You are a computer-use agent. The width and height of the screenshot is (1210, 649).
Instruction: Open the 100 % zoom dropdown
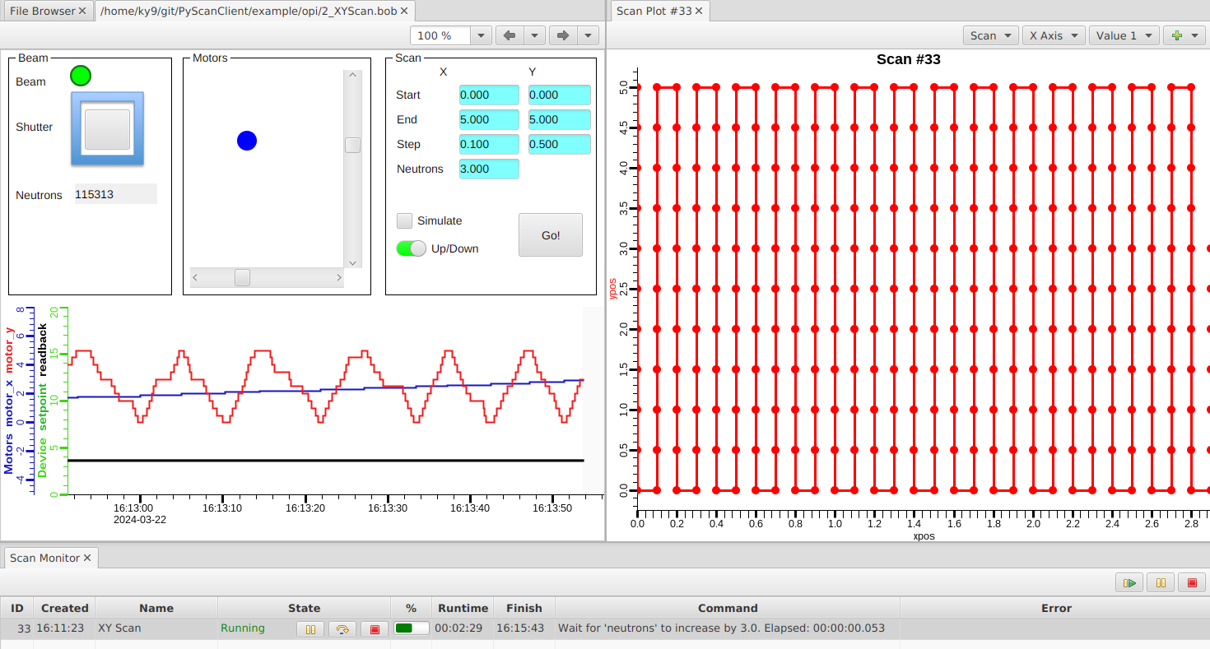coord(482,35)
